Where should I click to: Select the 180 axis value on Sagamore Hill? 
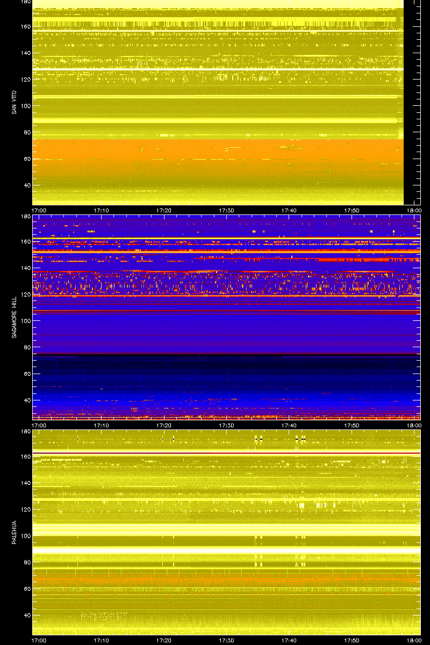[25, 217]
